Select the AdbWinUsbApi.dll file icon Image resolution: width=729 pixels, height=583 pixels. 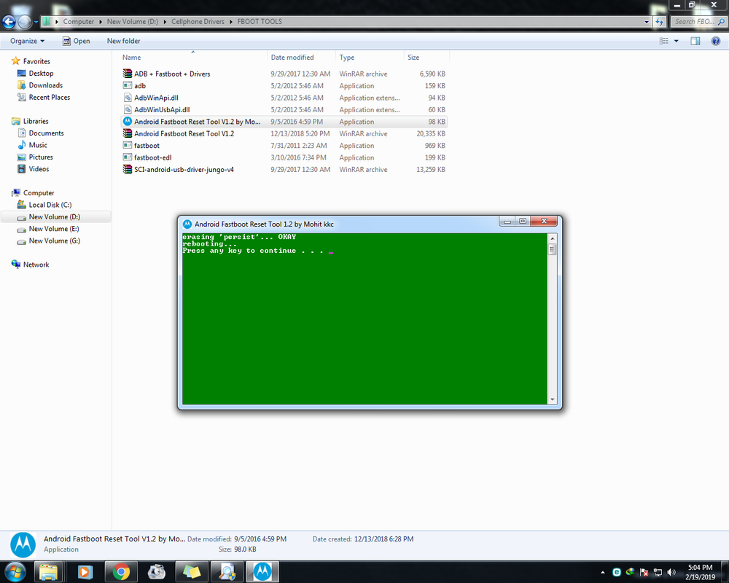click(128, 110)
